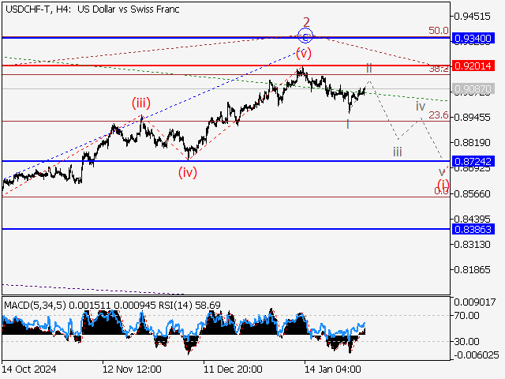505x379 pixels.
Task: Click the circled wave marker below the 2
Action: [x=305, y=36]
